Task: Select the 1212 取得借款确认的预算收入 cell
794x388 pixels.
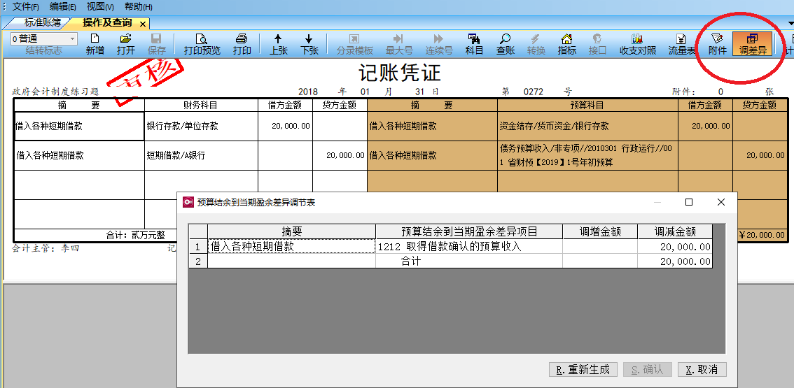Action: coord(468,247)
